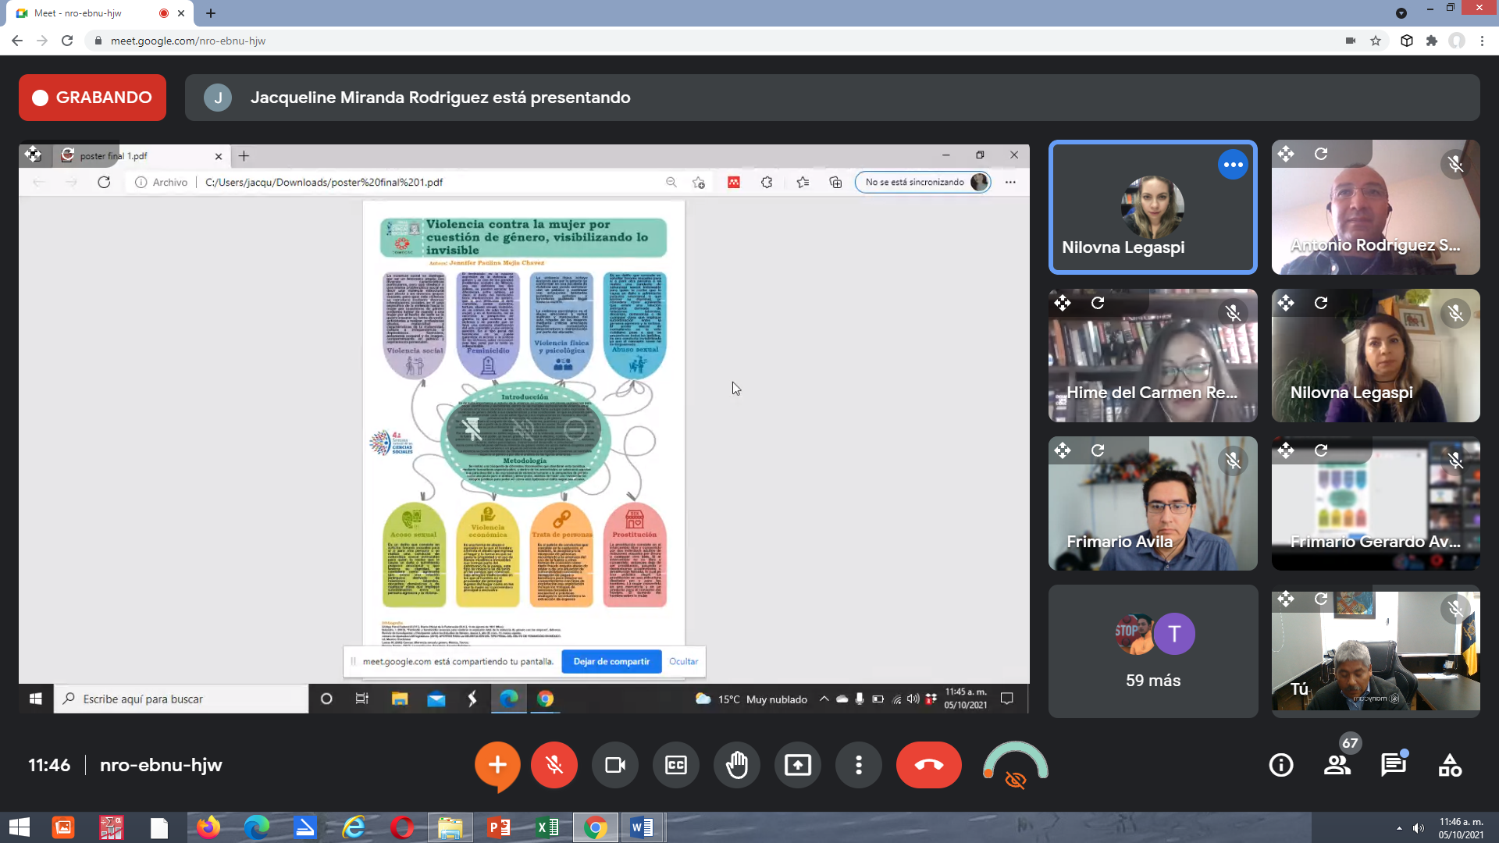The width and height of the screenshot is (1499, 843).
Task: Click move icon on Frimario Avila tile
Action: [1063, 450]
